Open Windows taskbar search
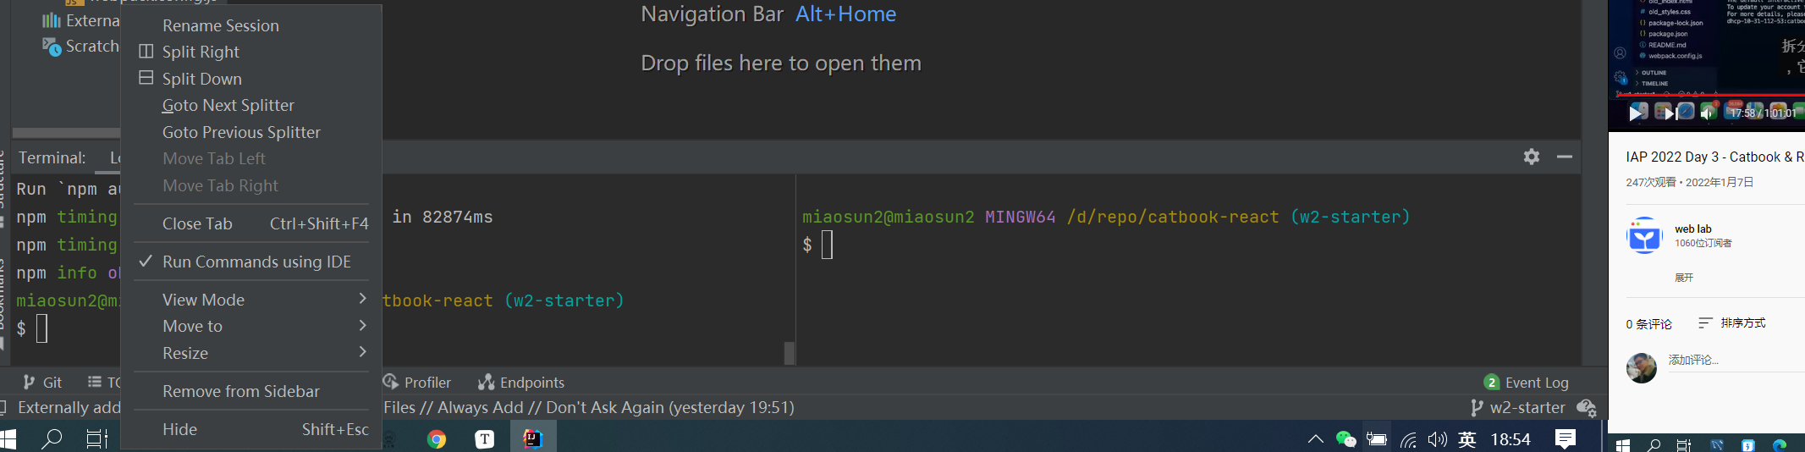This screenshot has height=452, width=1805. 52,438
